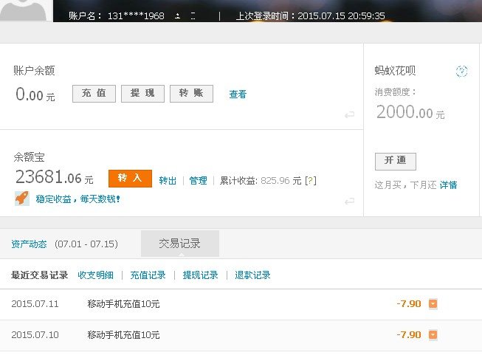Click the (07.01 - 07.15) date range

(x=86, y=244)
